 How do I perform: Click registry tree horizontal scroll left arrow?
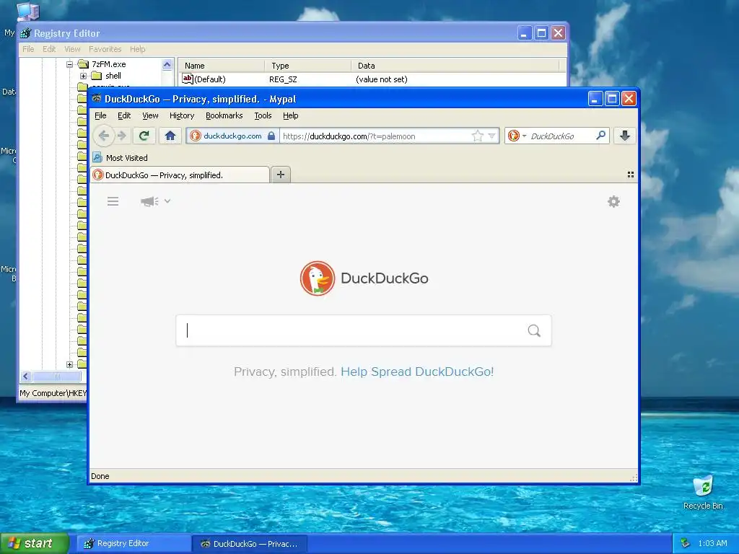pyautogui.click(x=26, y=376)
